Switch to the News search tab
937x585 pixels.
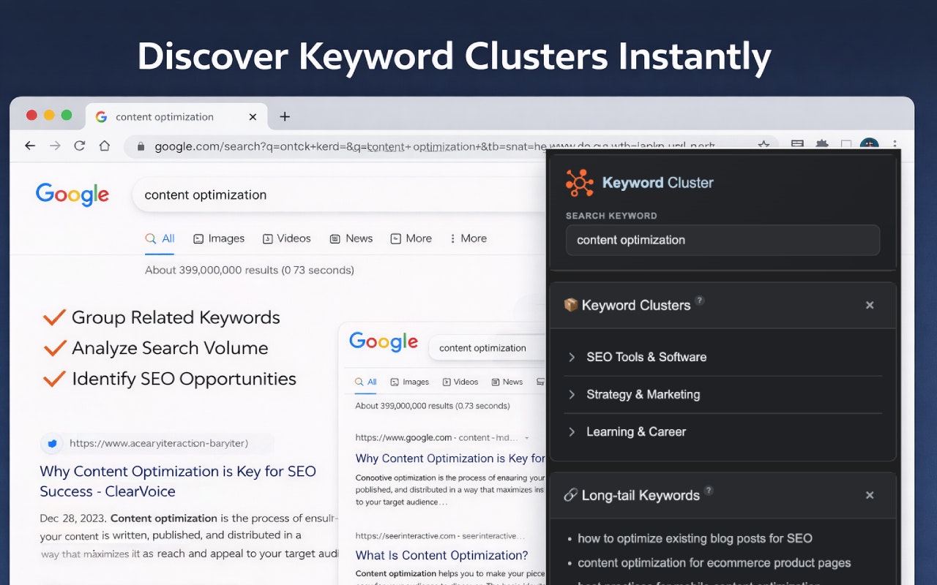click(351, 238)
